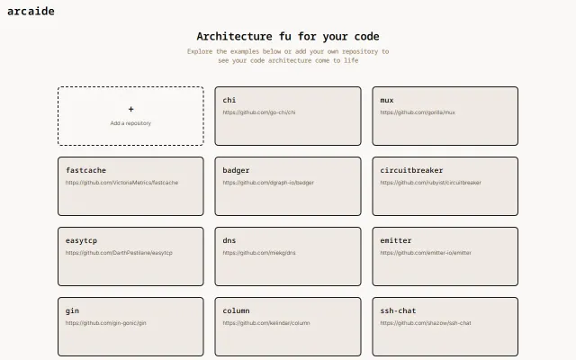Open the column repository card
This screenshot has height=360, width=576.
(x=288, y=327)
